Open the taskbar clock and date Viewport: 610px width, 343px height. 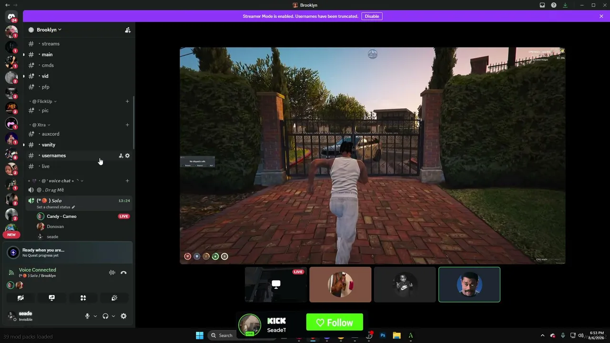597,335
